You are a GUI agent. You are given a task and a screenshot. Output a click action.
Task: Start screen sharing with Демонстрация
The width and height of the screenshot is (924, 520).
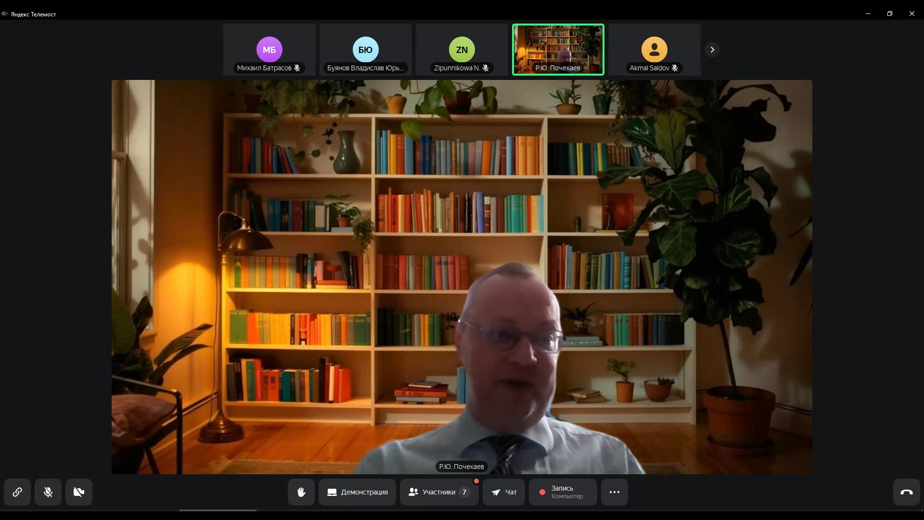click(x=357, y=492)
